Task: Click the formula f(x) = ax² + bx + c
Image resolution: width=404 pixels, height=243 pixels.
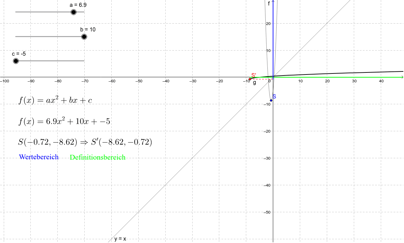Action: (55, 100)
